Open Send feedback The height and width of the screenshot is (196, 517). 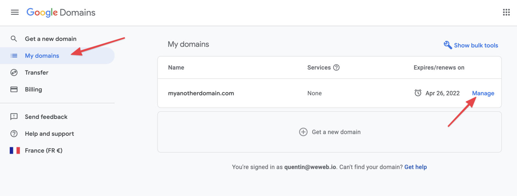46,117
